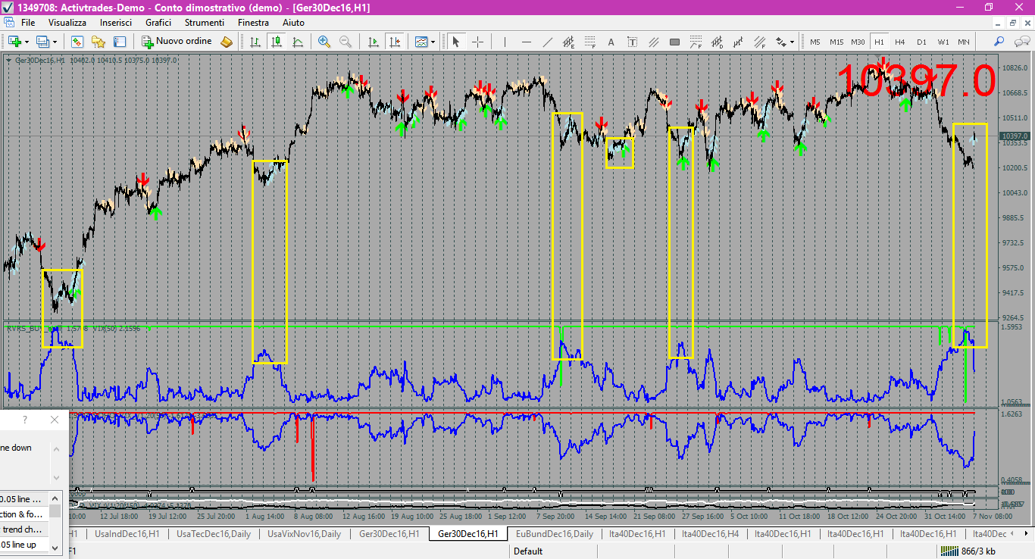Open the Terminal panel icon

119,42
